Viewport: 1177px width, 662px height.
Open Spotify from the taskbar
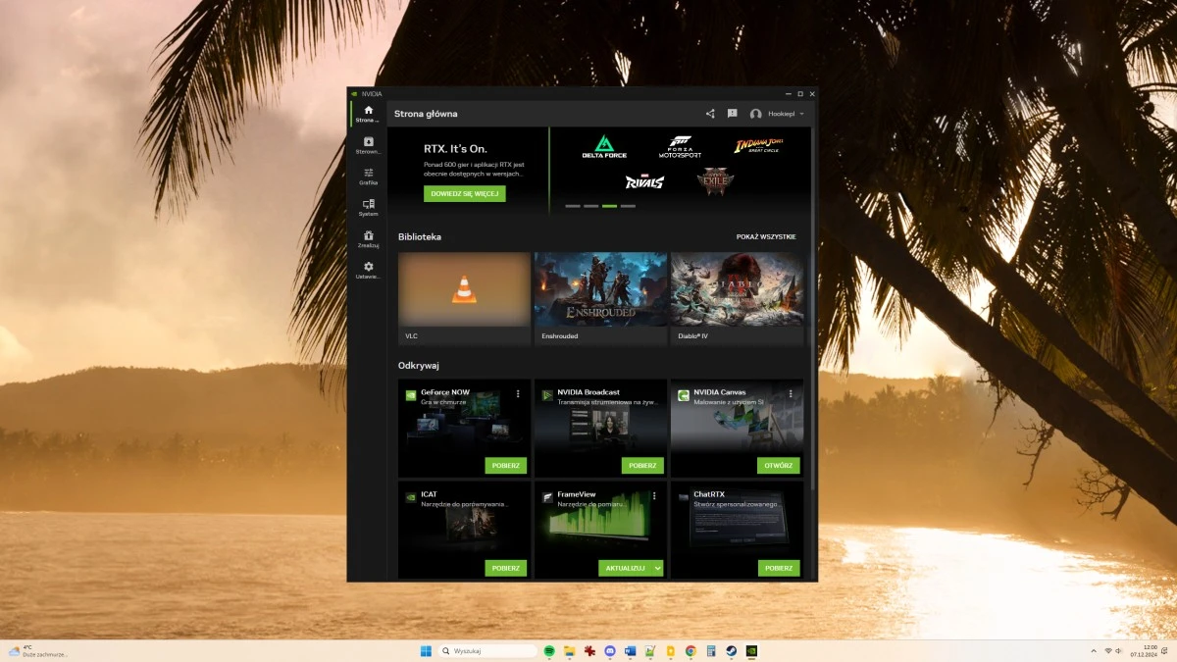549,651
